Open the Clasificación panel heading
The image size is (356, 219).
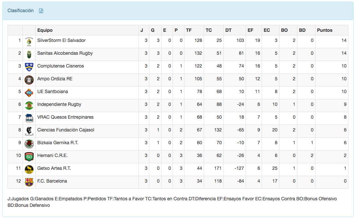click(21, 10)
